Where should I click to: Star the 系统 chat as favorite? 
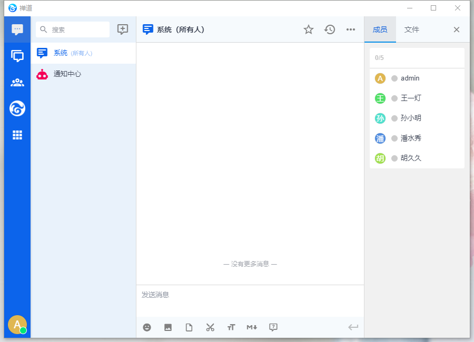(x=309, y=29)
